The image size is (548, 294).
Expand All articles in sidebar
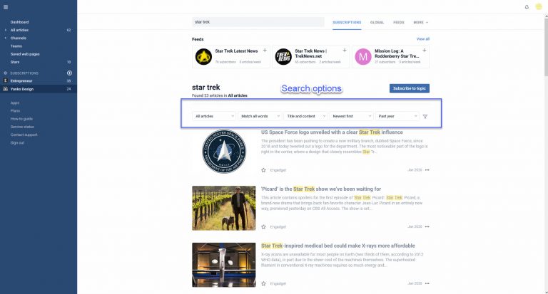point(5,30)
